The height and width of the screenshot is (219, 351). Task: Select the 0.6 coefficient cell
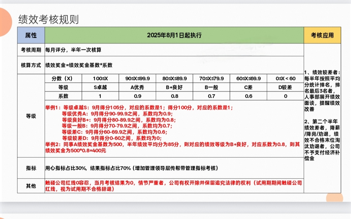coord(248,96)
